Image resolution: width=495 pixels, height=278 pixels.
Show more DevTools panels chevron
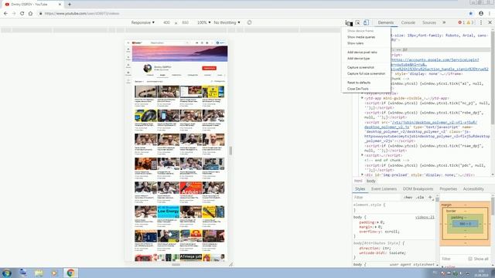(444, 22)
